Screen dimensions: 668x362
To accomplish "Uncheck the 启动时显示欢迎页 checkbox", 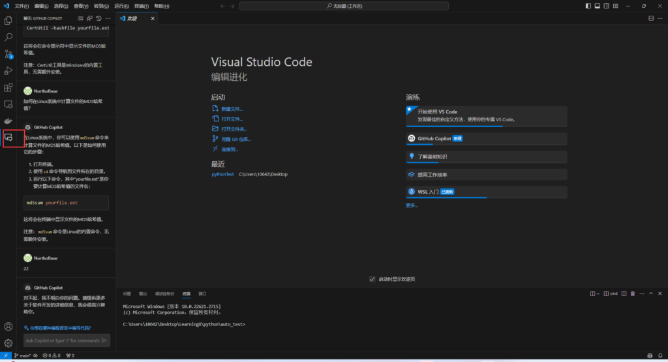I will tap(372, 279).
